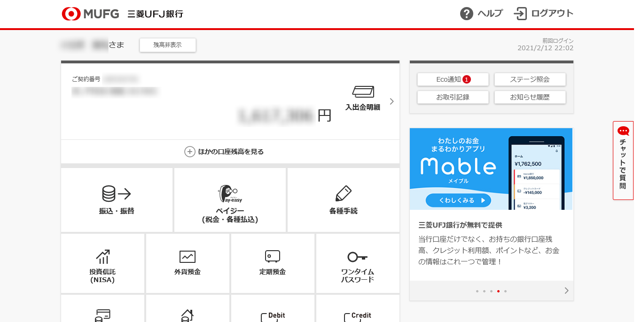
Task: Open 振込・振替 coin transfer icon
Action: coord(117,193)
